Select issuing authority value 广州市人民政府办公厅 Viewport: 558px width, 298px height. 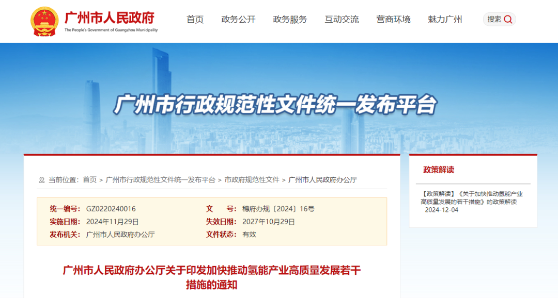(x=120, y=235)
